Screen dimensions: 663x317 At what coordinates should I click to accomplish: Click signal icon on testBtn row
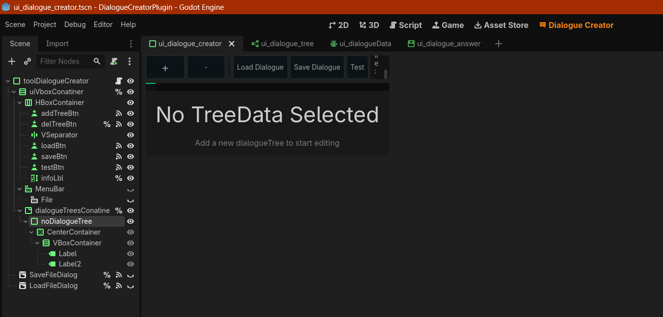(x=118, y=167)
